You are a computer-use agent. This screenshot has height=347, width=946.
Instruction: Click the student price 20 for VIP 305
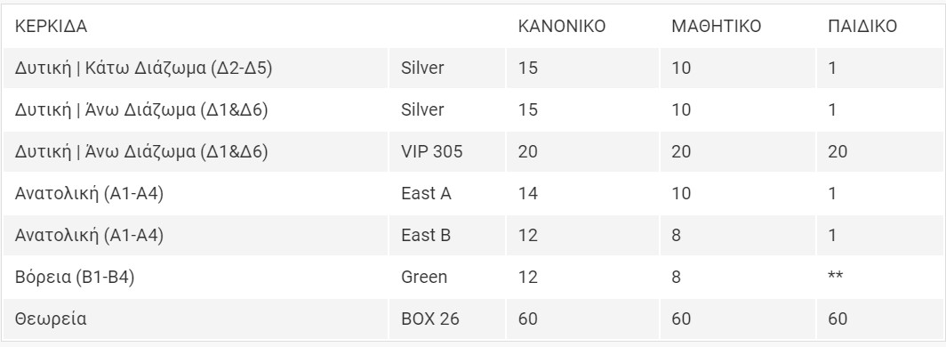681,151
